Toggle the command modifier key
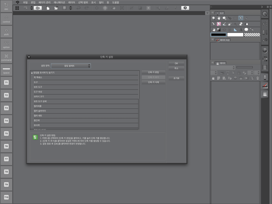The width and height of the screenshot is (272, 204). point(6,57)
